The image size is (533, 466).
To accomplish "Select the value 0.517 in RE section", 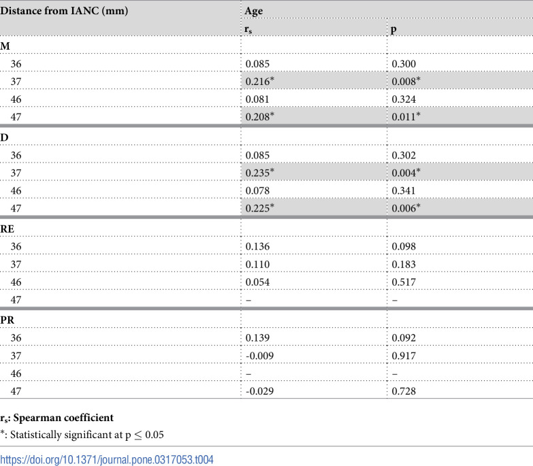I will [x=404, y=282].
